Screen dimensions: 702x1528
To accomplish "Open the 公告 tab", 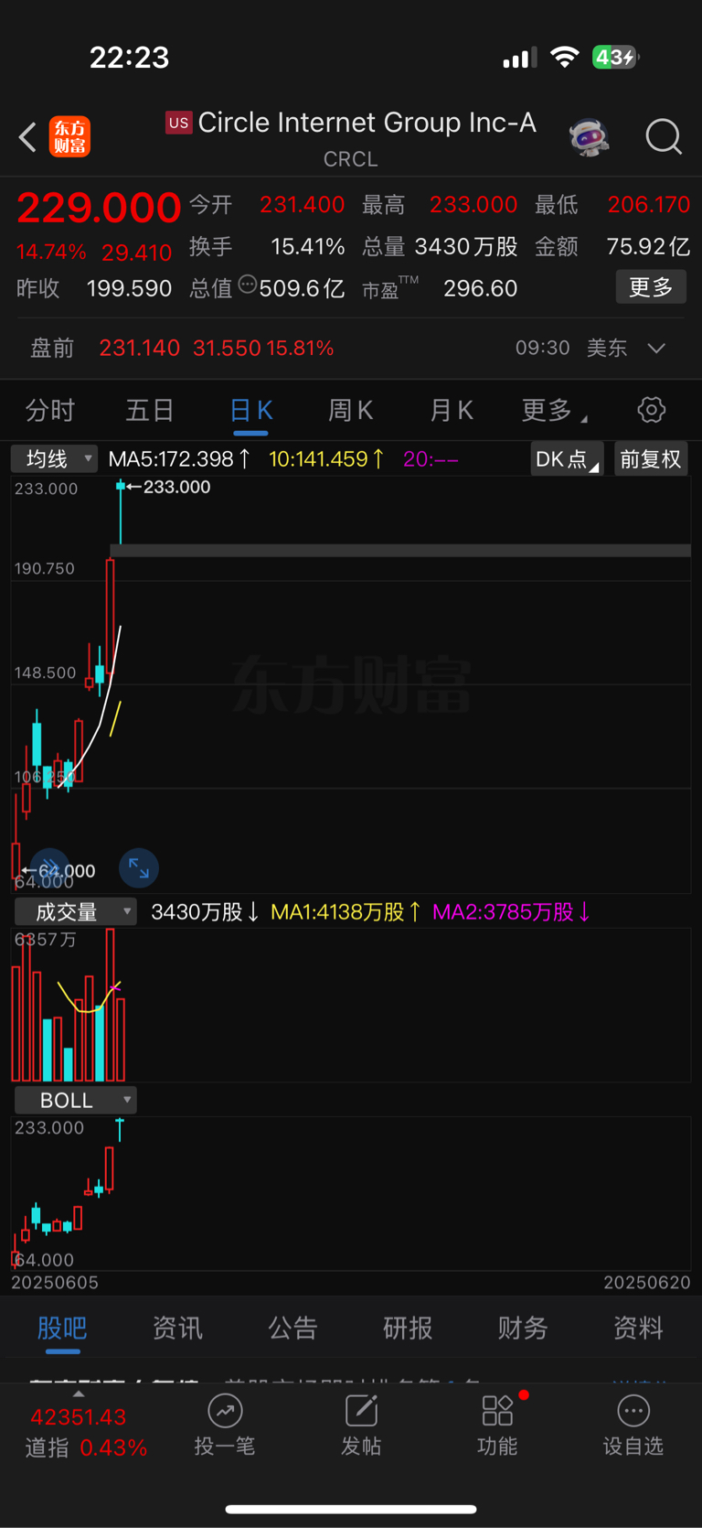I will tap(292, 1328).
